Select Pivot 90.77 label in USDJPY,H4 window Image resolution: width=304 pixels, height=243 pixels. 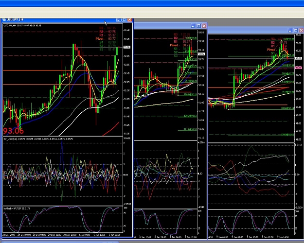pyautogui.click(x=106, y=39)
